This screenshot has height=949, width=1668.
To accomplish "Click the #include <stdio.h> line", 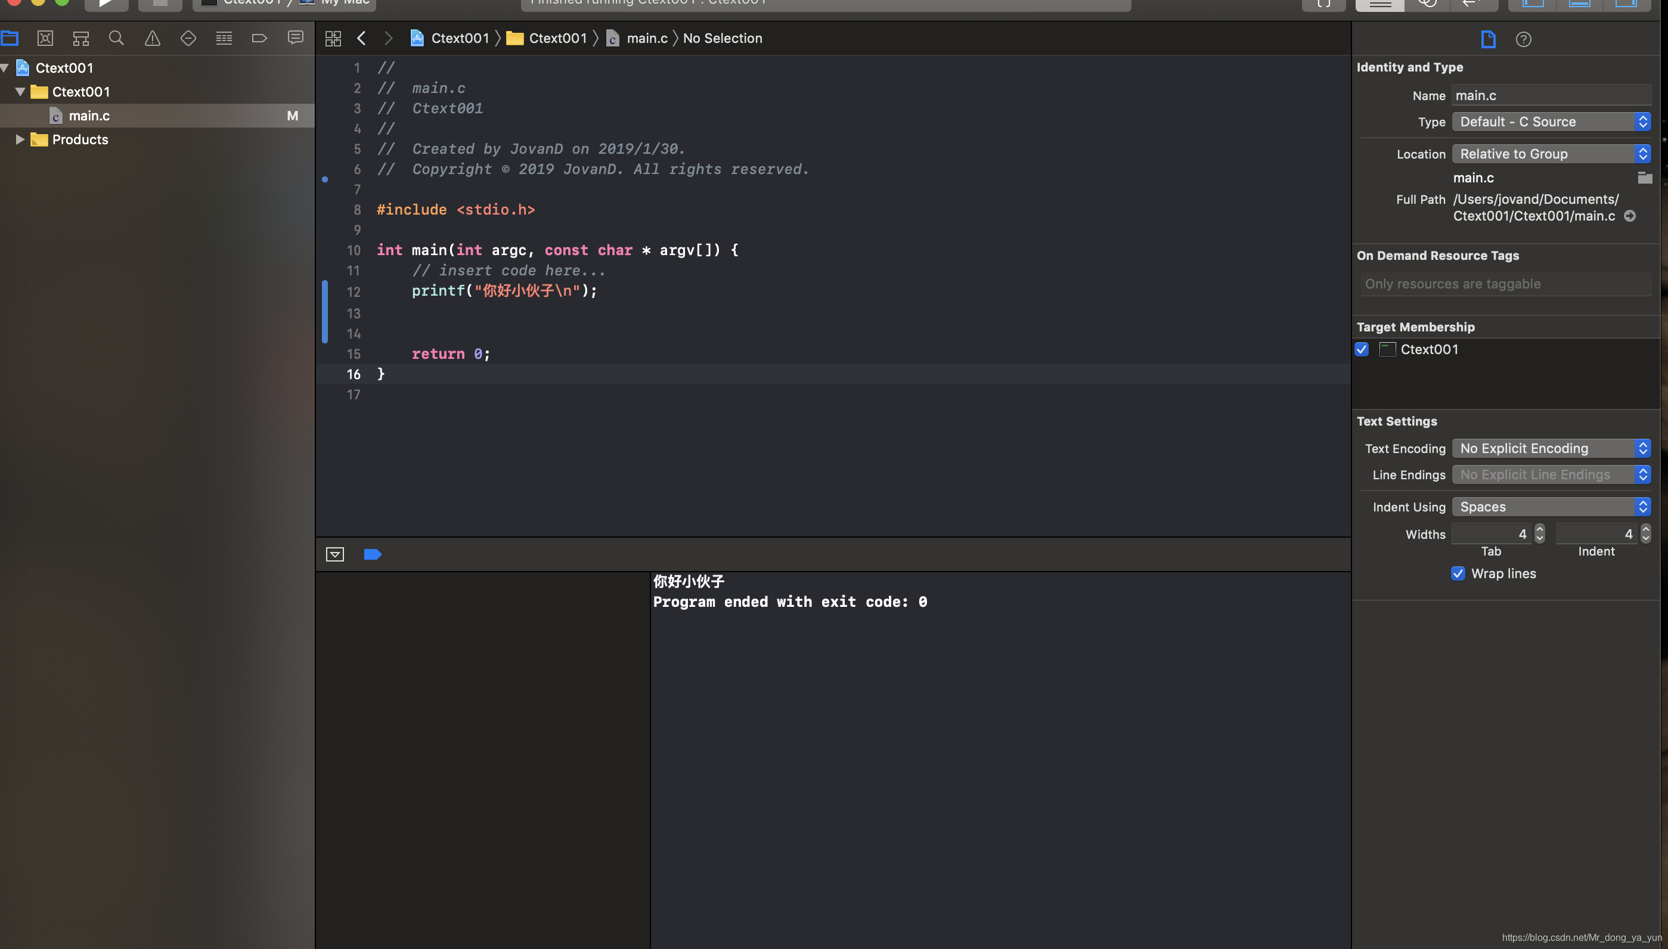I will point(455,210).
